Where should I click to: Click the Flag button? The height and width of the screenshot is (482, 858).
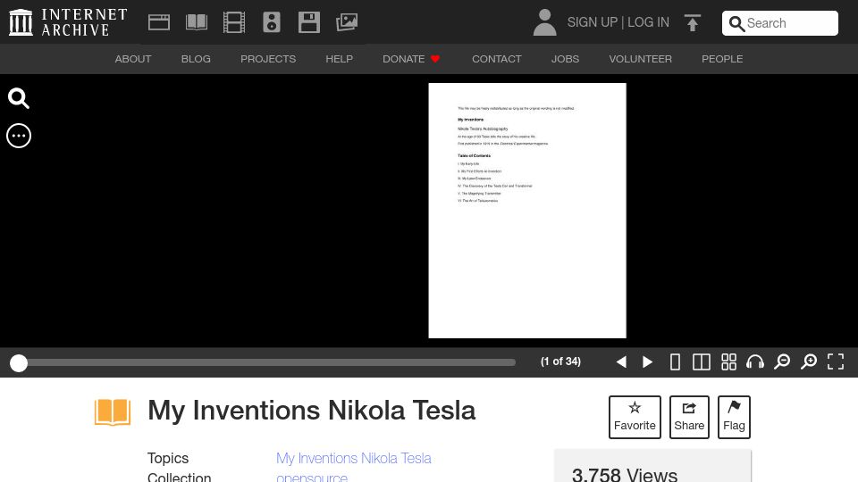click(734, 417)
